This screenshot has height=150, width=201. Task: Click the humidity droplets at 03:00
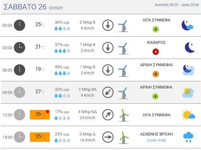62,51
